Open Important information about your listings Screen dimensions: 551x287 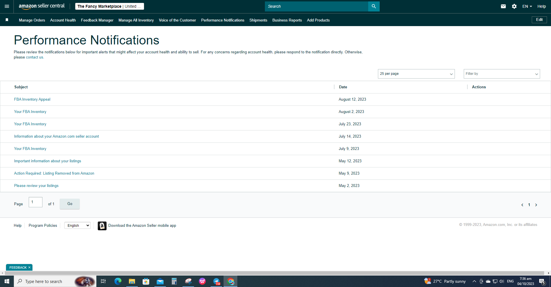pos(48,161)
